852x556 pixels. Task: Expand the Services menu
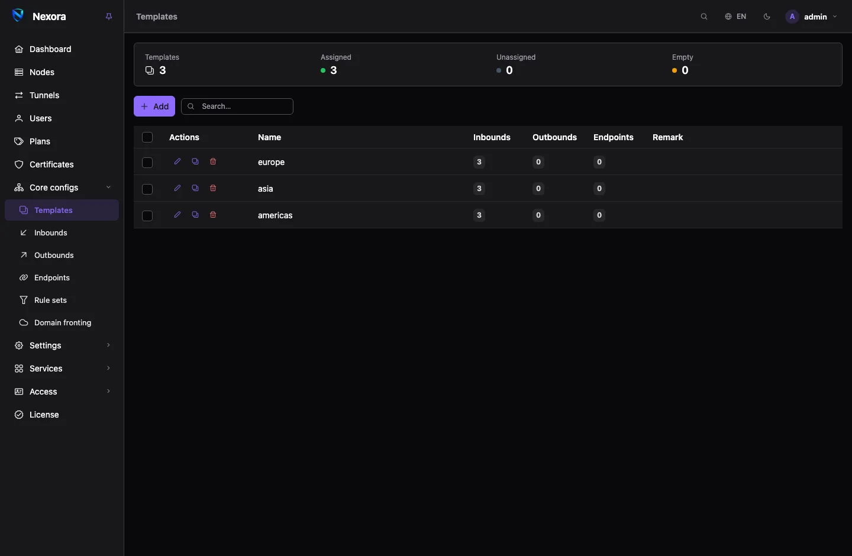[x=62, y=368]
